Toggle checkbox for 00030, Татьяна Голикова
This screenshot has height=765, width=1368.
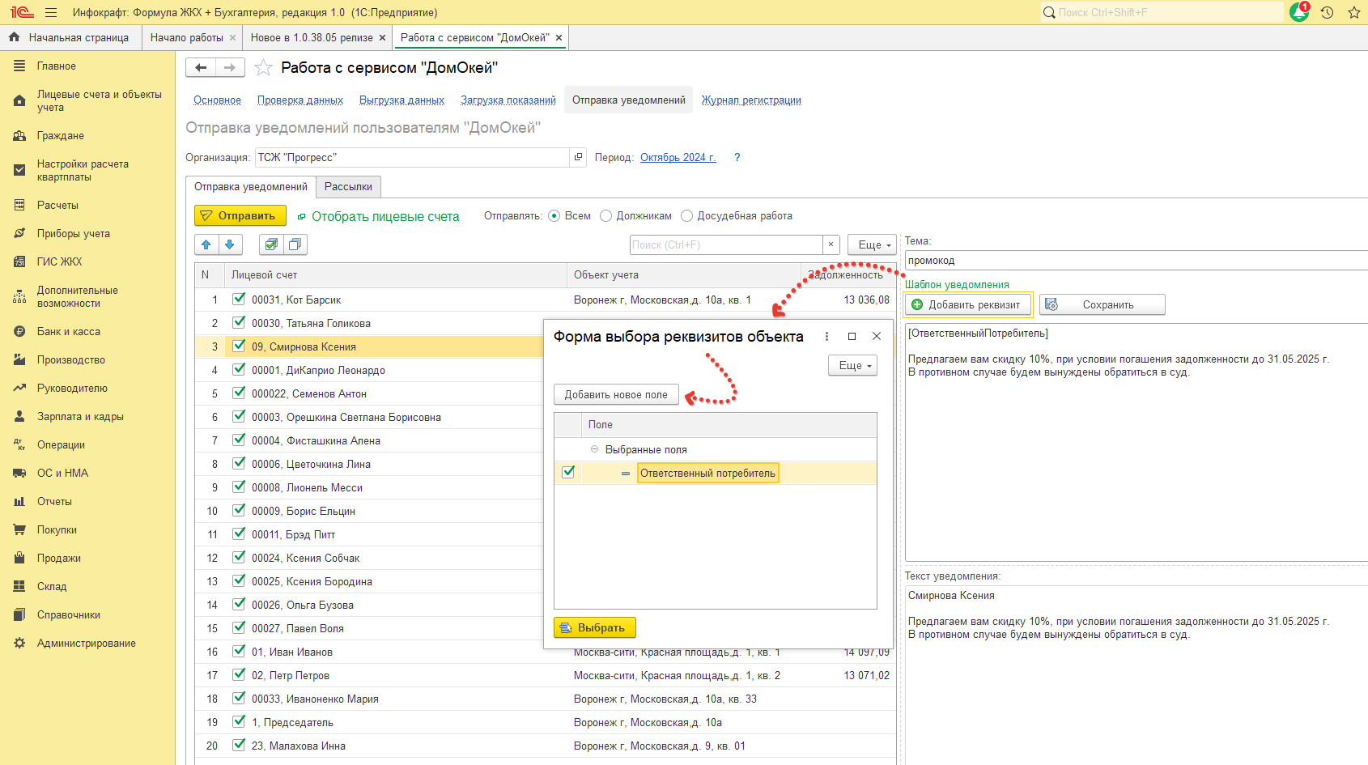pos(239,322)
